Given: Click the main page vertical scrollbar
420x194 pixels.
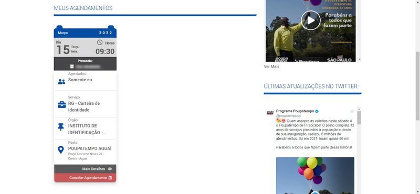Looking at the screenshot, I should [x=417, y=85].
